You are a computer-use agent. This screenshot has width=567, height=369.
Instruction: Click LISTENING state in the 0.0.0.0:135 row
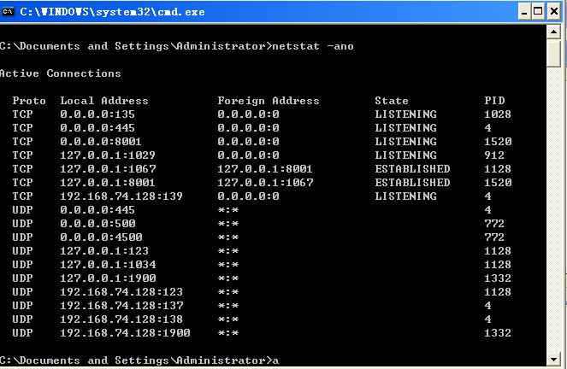[405, 114]
